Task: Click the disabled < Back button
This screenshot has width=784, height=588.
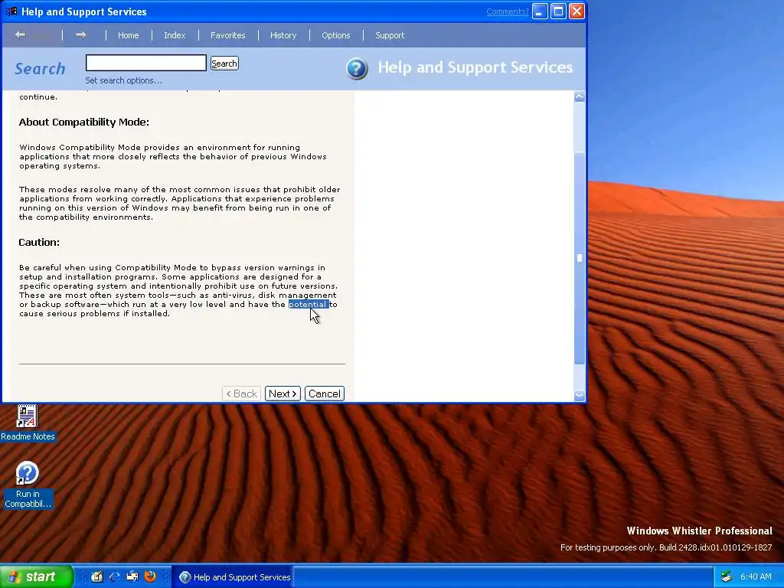Action: 242,394
